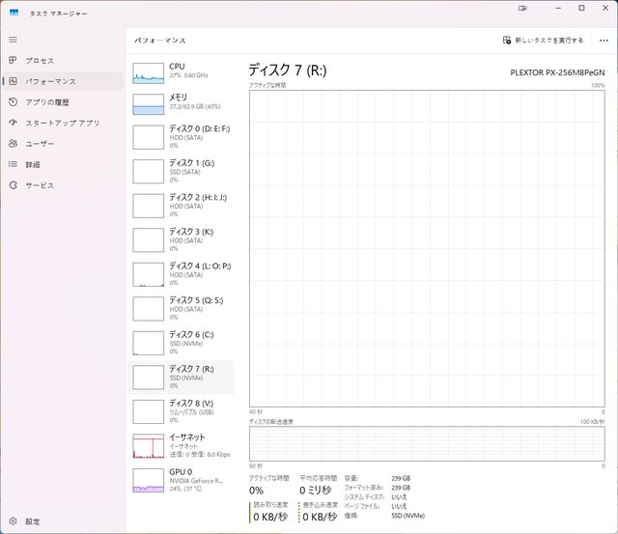Click the プロセス (Processes) icon in sidebar

tap(14, 61)
